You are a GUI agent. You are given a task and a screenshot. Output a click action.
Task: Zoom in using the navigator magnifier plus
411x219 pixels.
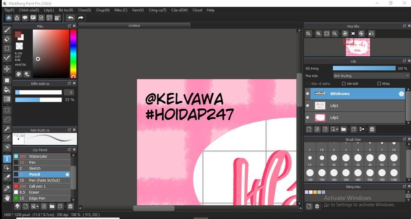pos(318,34)
